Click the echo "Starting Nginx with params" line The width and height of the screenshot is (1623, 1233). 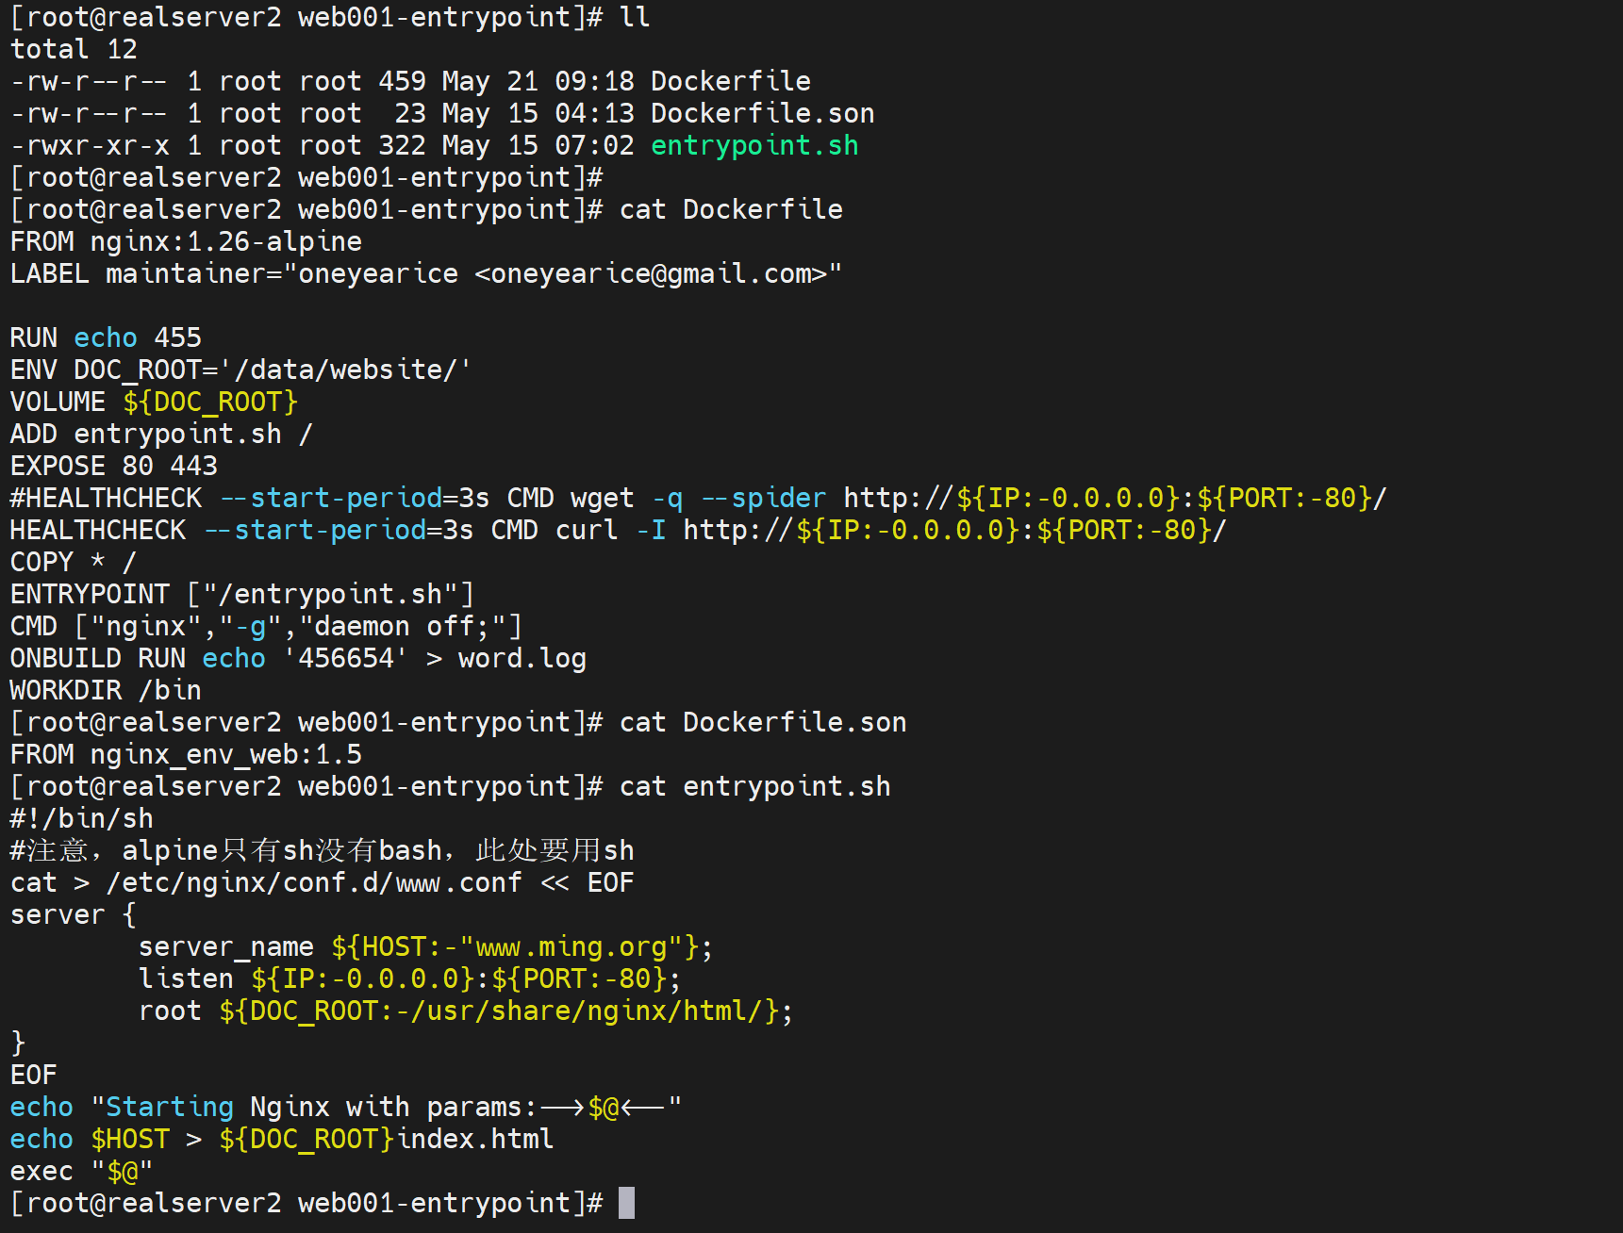coord(345,1107)
